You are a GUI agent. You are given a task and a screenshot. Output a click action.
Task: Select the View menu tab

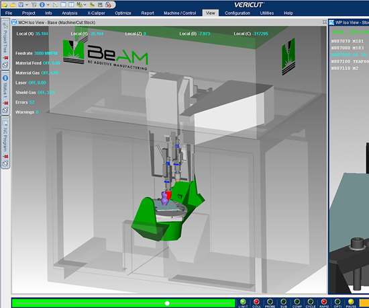211,13
